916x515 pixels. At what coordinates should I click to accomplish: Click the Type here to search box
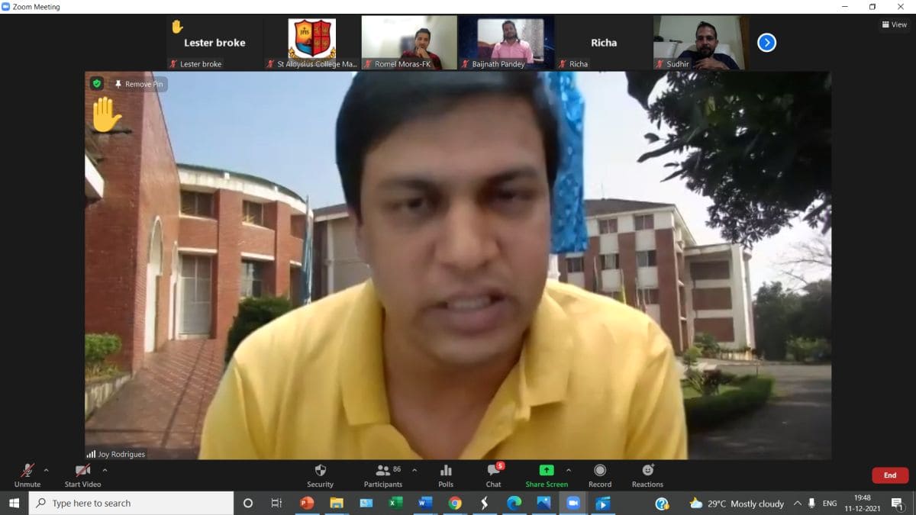131,503
